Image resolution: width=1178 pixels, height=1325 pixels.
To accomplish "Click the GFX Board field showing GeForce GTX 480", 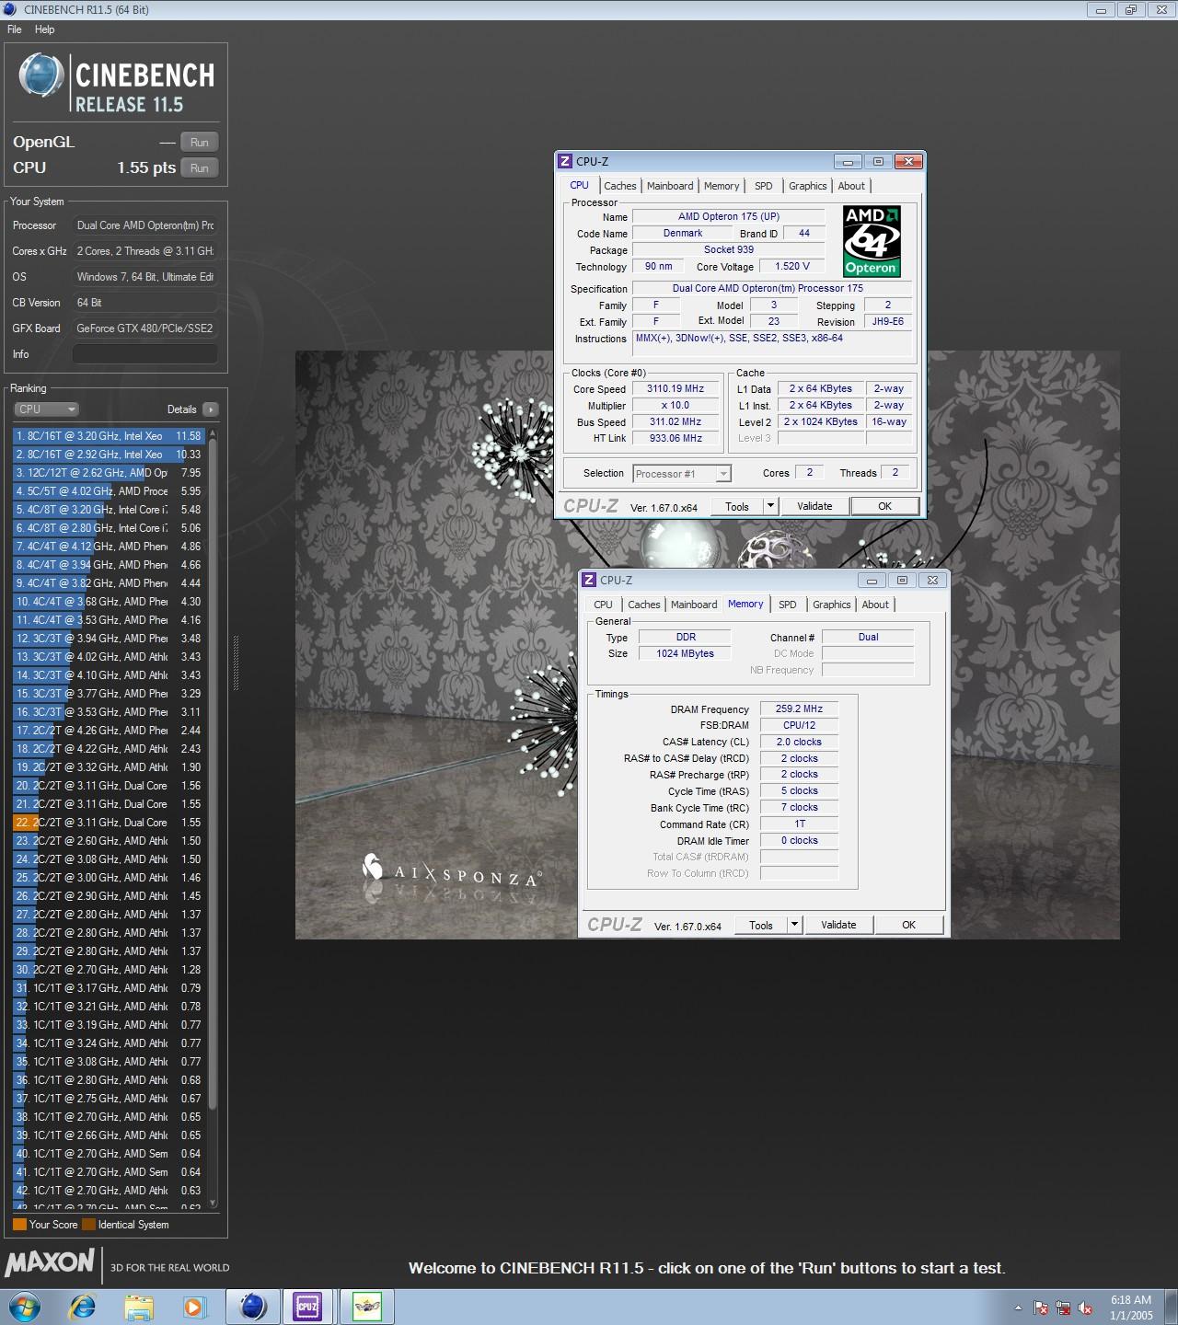I will pyautogui.click(x=145, y=328).
